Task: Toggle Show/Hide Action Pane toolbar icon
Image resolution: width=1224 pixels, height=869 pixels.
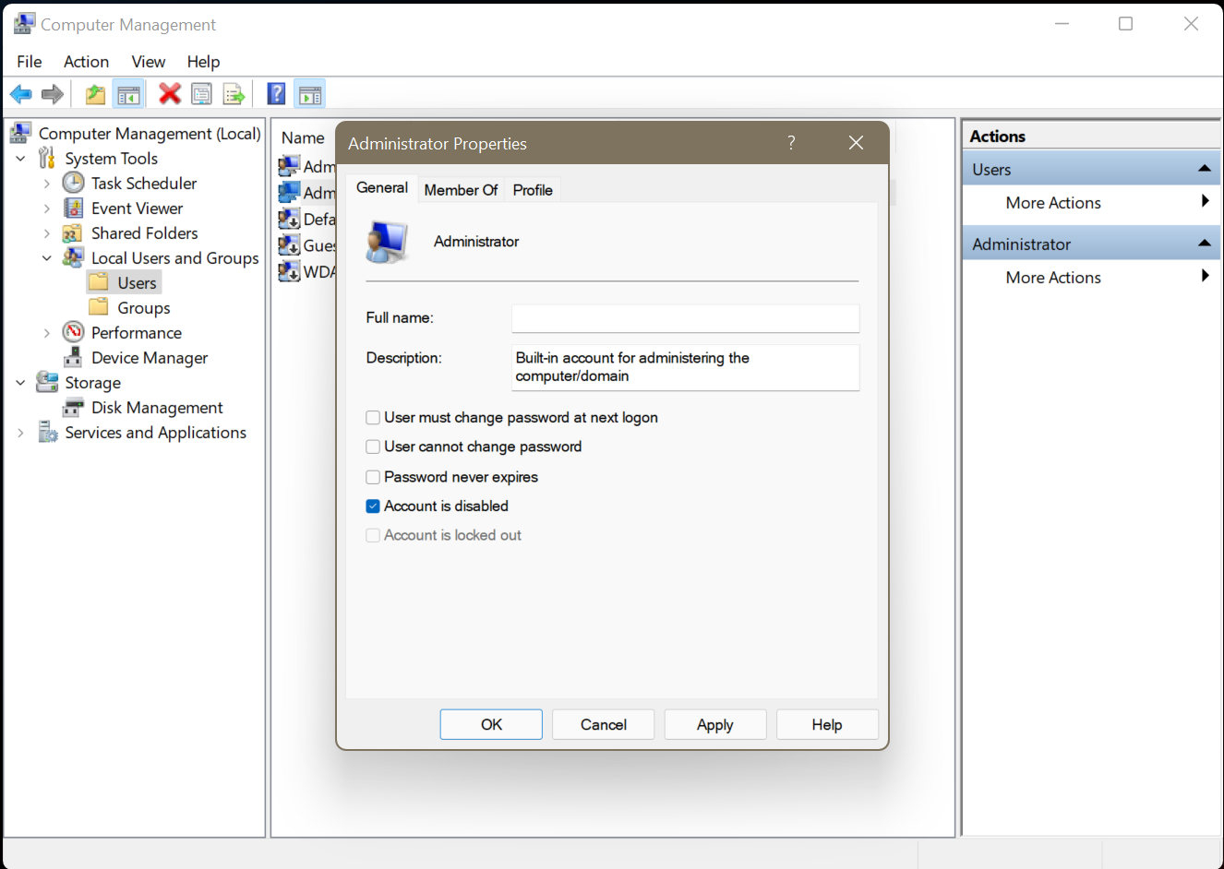Action: [310, 94]
